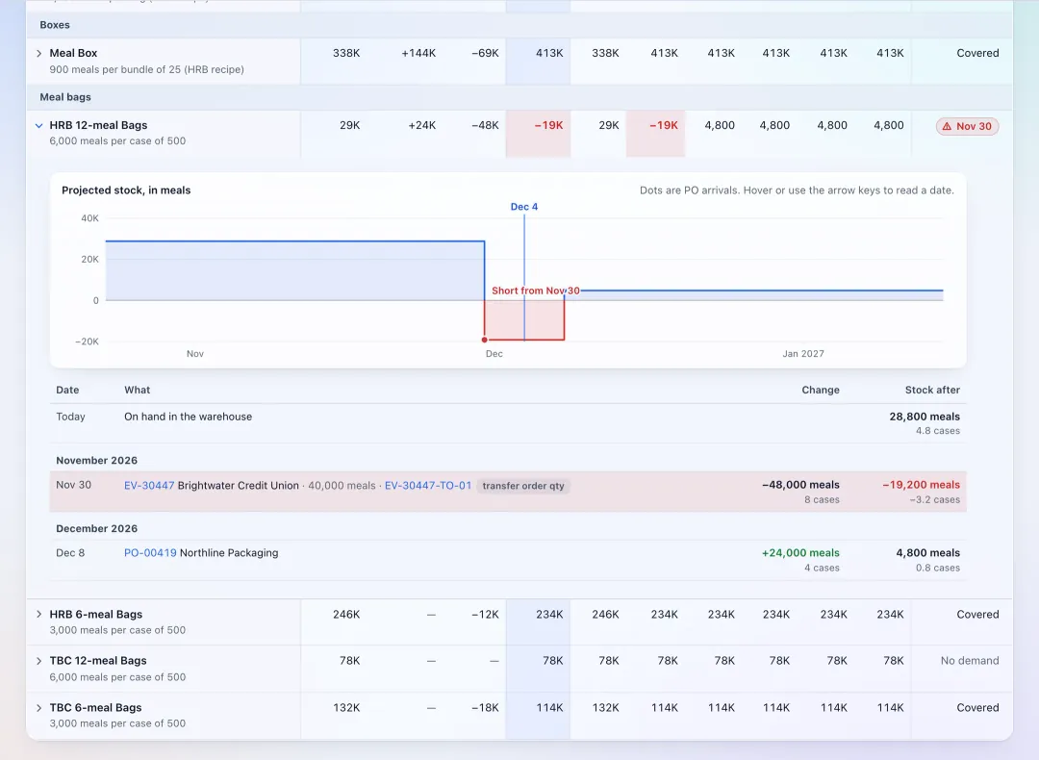
Task: Click the -69K cell in Meal Box row
Action: (485, 53)
